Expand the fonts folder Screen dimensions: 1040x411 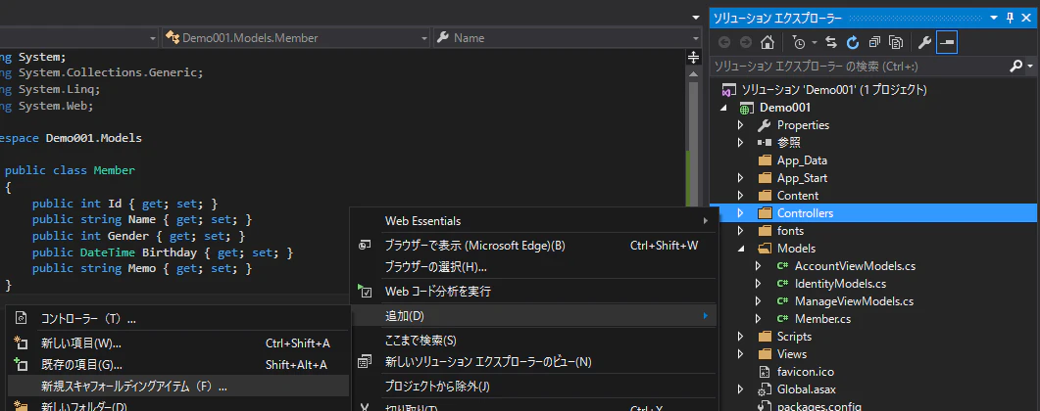741,231
